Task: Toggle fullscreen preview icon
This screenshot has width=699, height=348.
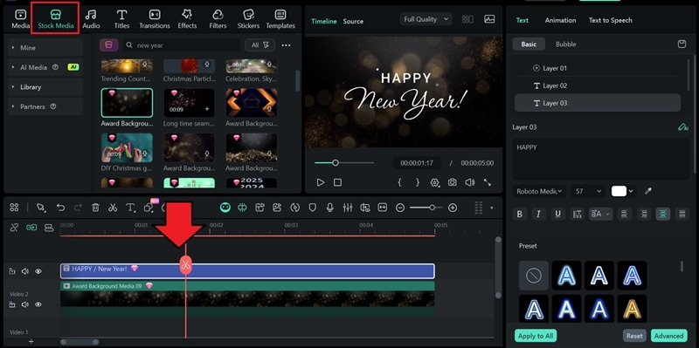Action: point(488,182)
